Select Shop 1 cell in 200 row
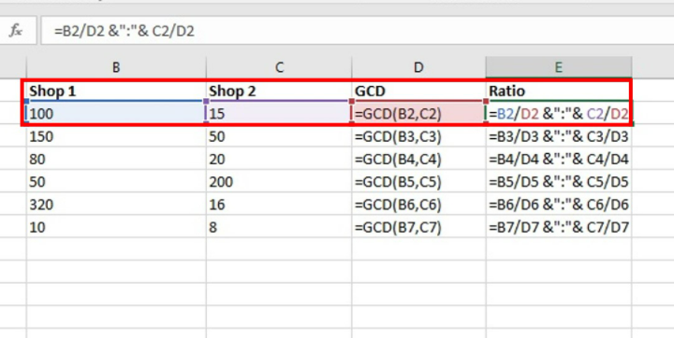Viewport: 674px width, 338px height. coord(116,182)
